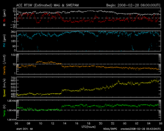Select the '-15' tick on the Bt Bz axis

pos(13,27)
